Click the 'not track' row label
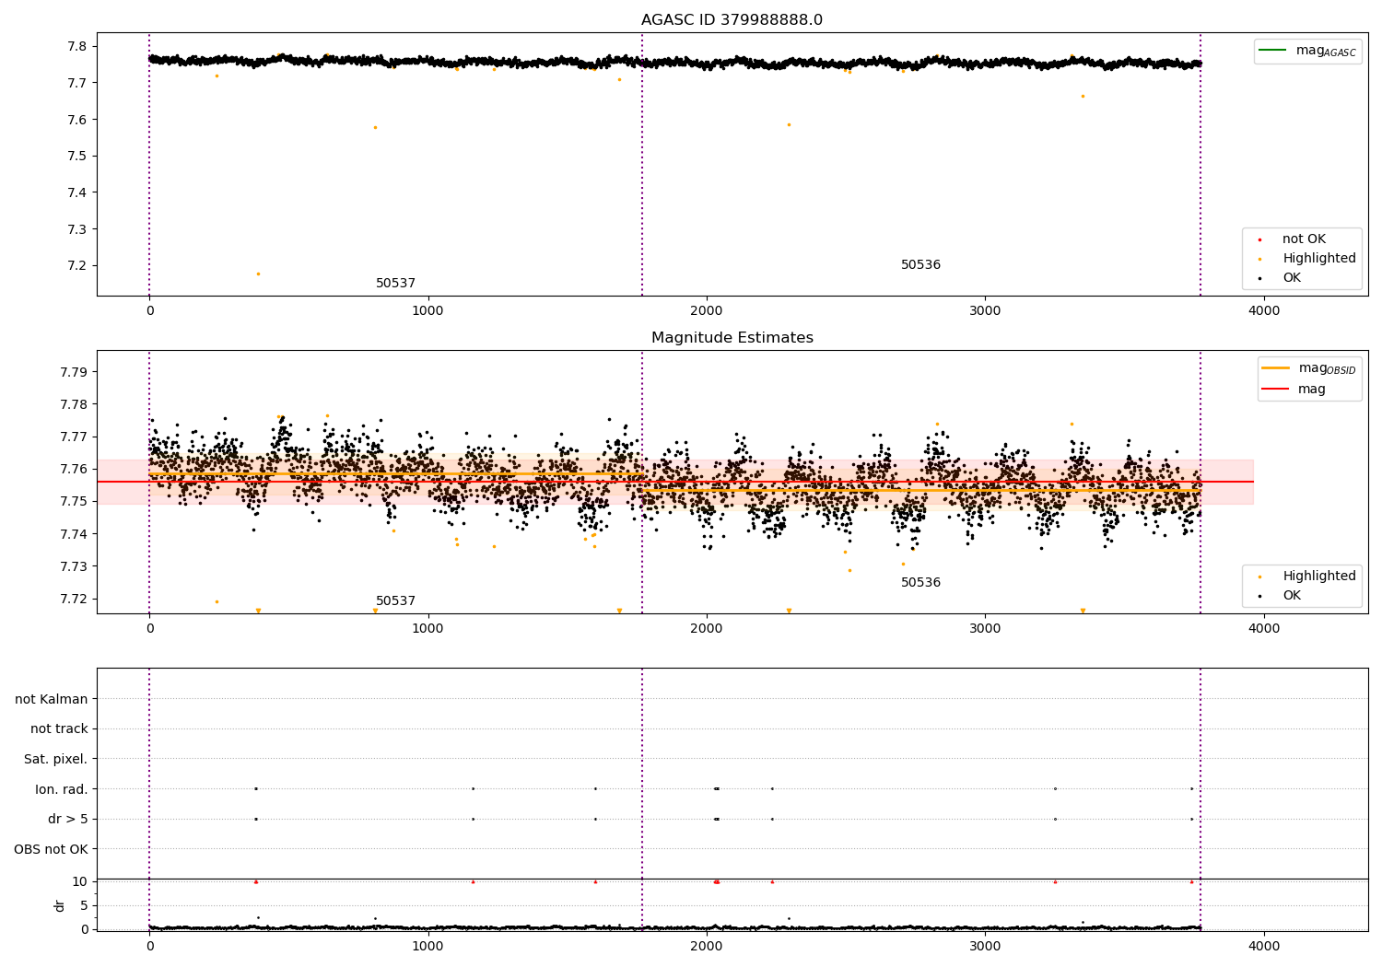The height and width of the screenshot is (967, 1382). pos(59,729)
